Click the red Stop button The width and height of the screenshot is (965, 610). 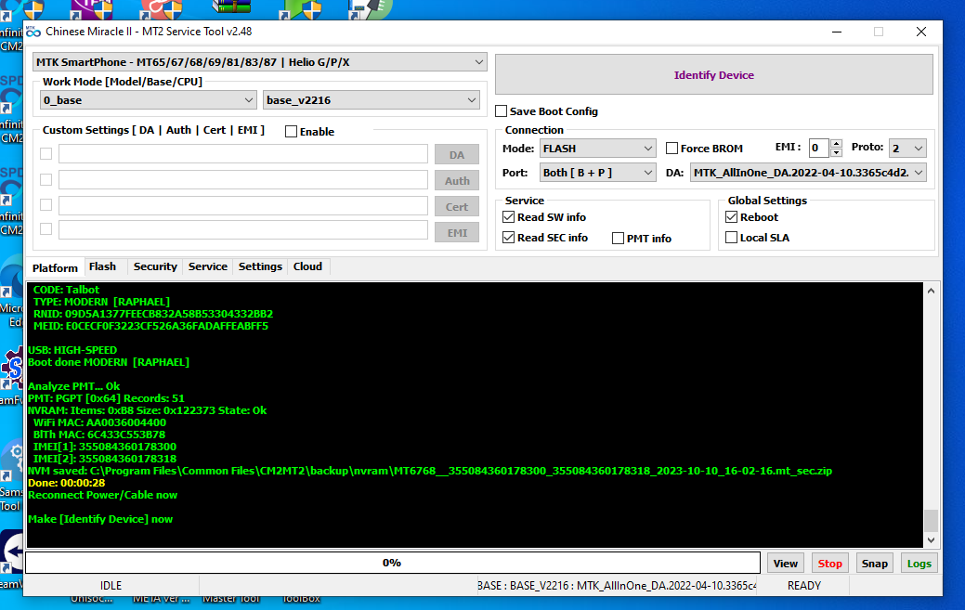[x=829, y=564]
